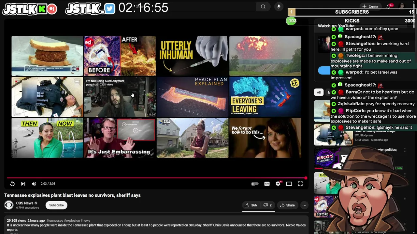Open officer lying on floor video
This screenshot has width=417, height=234.
point(47,97)
